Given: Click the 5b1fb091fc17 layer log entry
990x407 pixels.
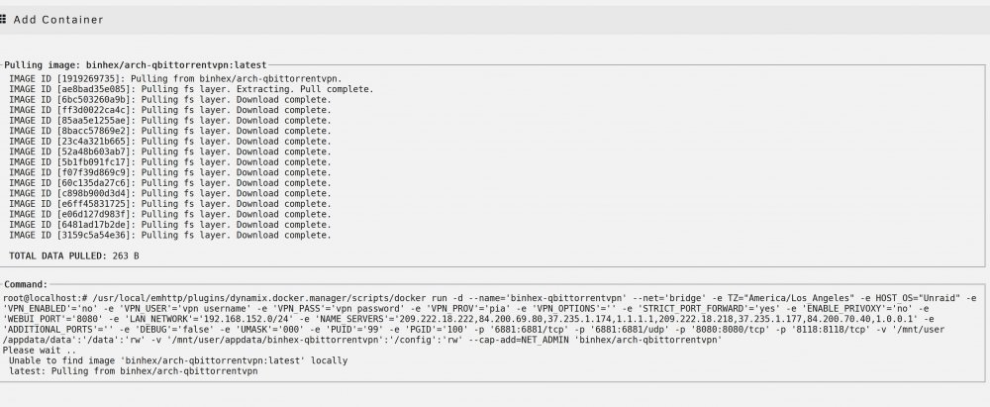Looking at the screenshot, I should 170,161.
